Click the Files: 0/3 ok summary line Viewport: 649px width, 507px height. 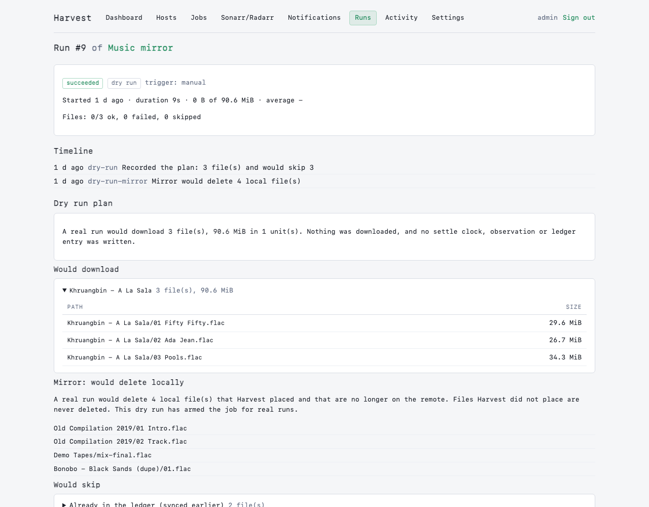point(131,117)
